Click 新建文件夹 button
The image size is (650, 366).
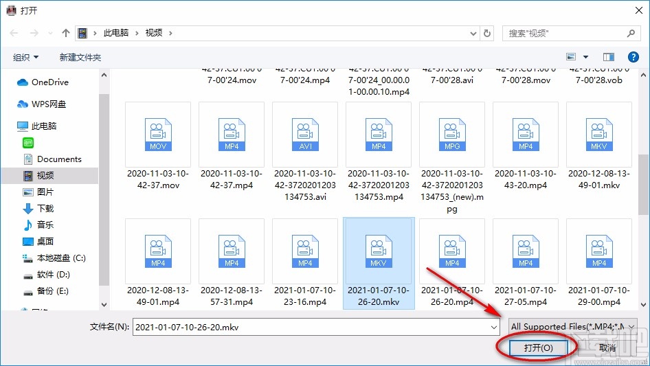pyautogui.click(x=80, y=57)
